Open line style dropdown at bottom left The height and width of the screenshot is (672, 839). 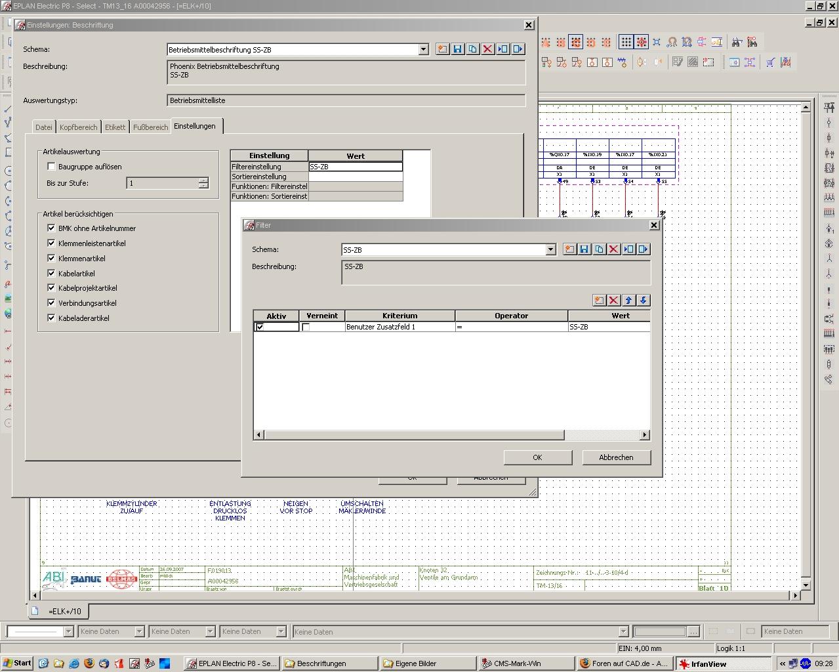[x=68, y=631]
